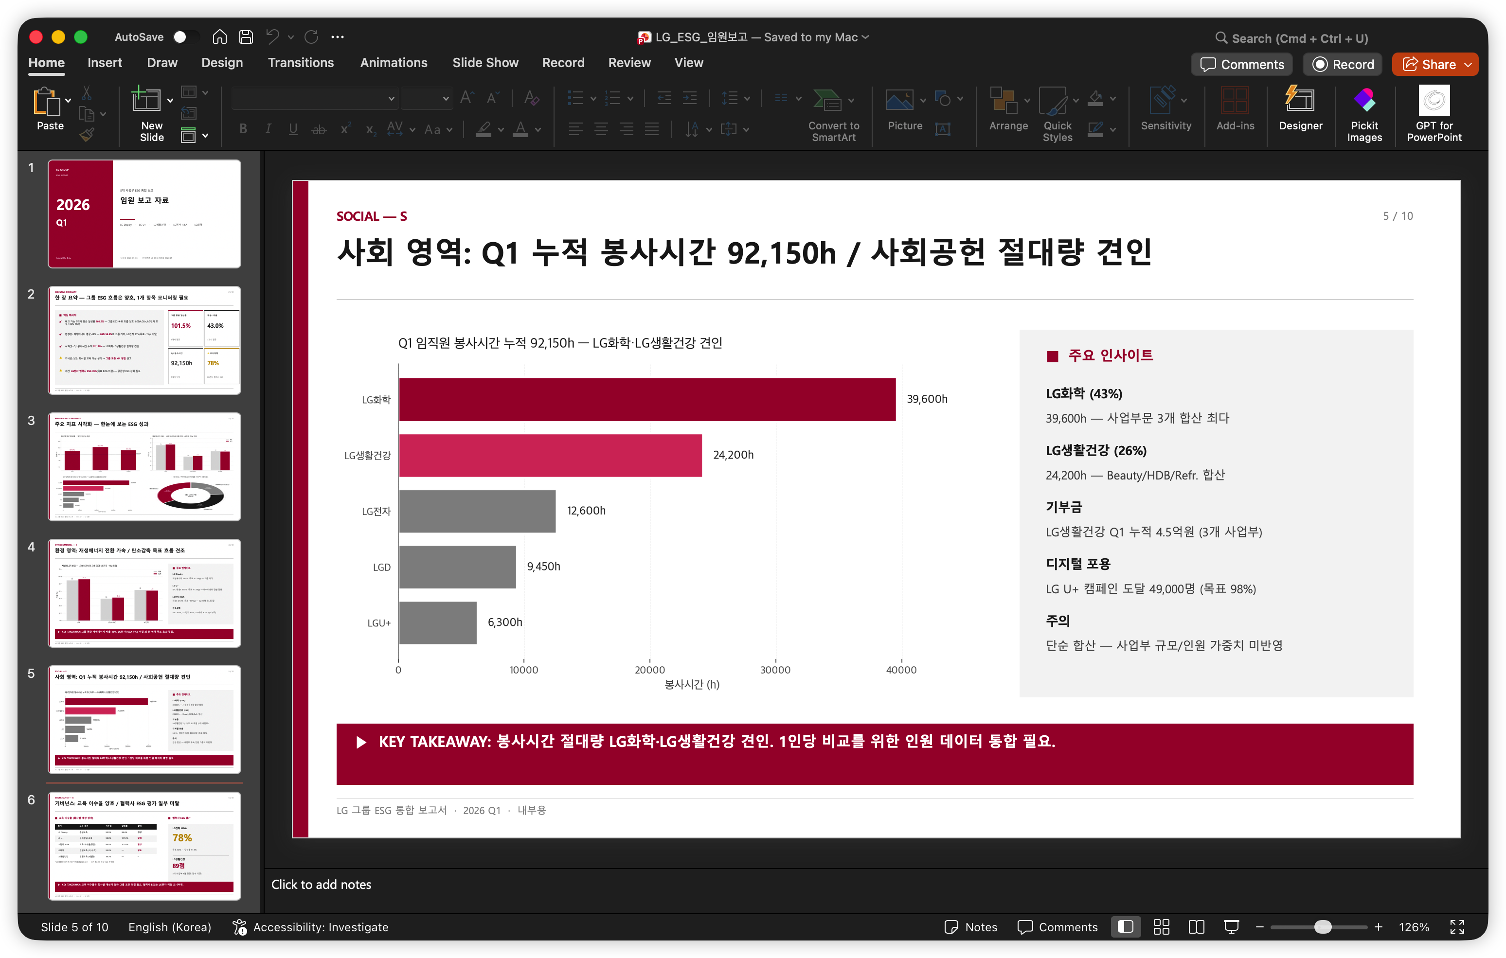Screen dimensions: 1506x958
Task: Click the Home icon in title bar
Action: (219, 37)
